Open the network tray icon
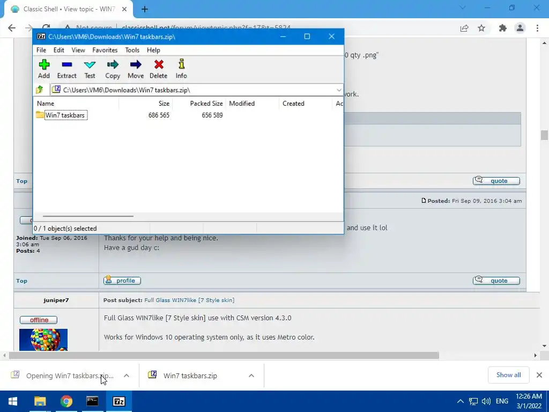This screenshot has width=549, height=412. pyautogui.click(x=473, y=401)
